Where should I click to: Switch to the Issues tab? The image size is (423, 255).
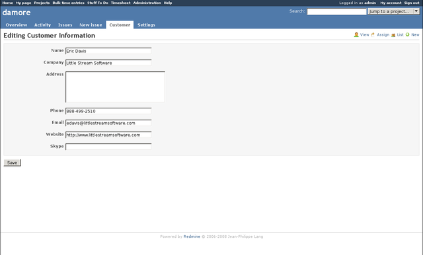[x=65, y=25]
